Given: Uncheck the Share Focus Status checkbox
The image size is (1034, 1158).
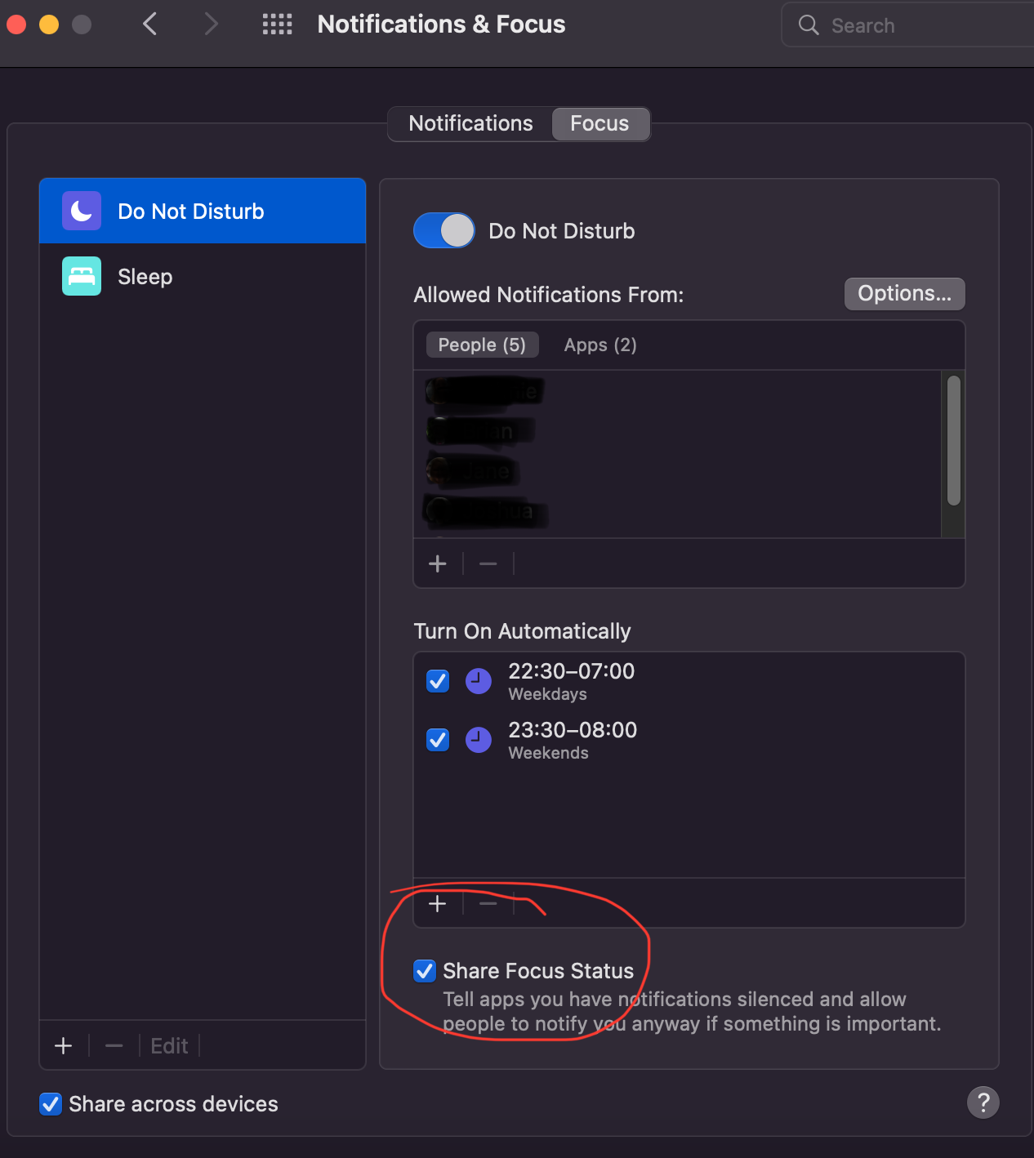Looking at the screenshot, I should 425,971.
